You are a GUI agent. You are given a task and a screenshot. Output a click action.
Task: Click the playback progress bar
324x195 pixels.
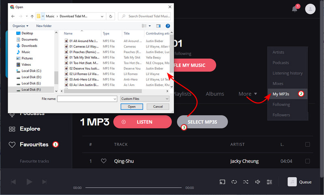(134, 188)
